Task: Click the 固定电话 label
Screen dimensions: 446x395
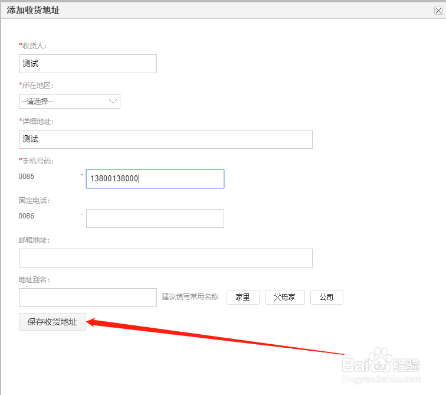Action: pyautogui.click(x=34, y=201)
